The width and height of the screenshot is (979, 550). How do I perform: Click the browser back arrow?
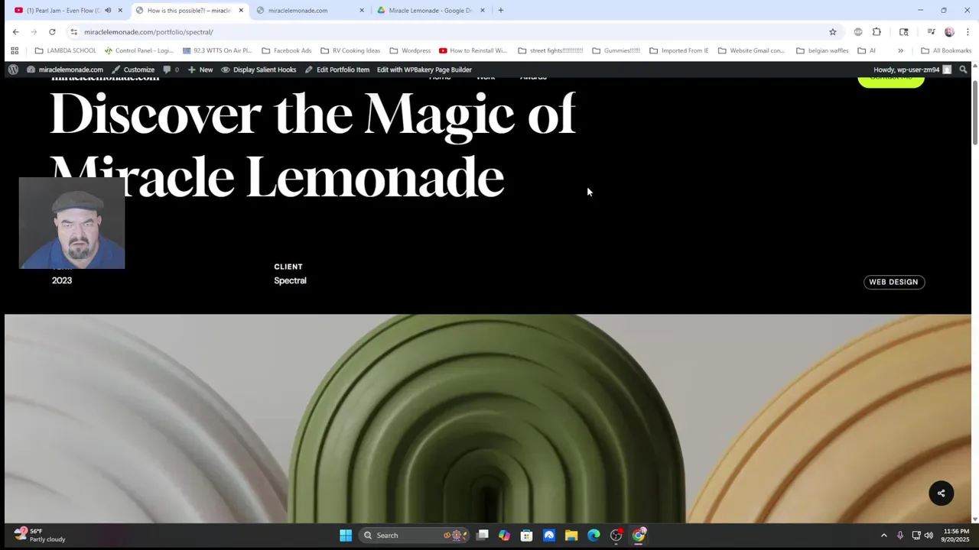pos(15,32)
